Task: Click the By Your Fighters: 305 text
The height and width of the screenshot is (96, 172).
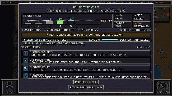Action: click(x=135, y=30)
